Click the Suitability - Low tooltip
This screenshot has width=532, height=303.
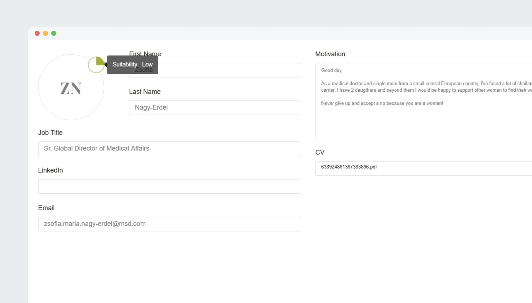[x=132, y=65]
